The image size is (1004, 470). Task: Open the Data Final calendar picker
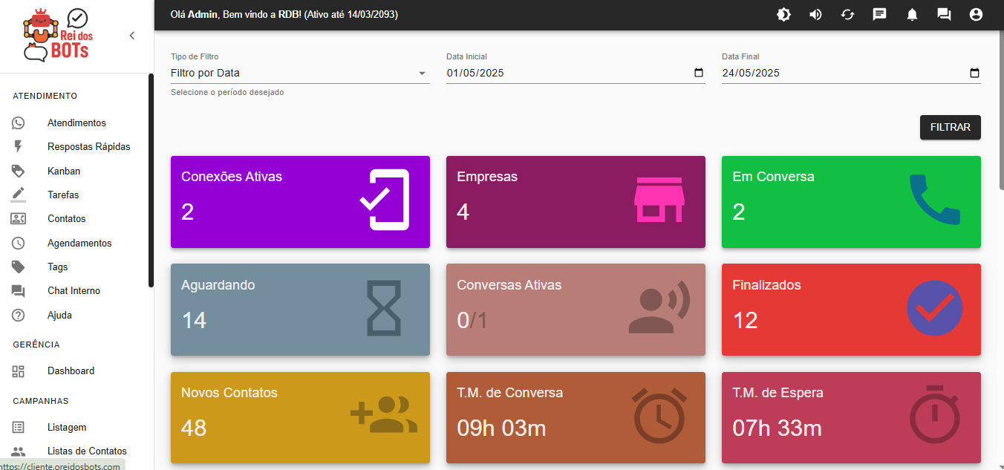tap(974, 73)
